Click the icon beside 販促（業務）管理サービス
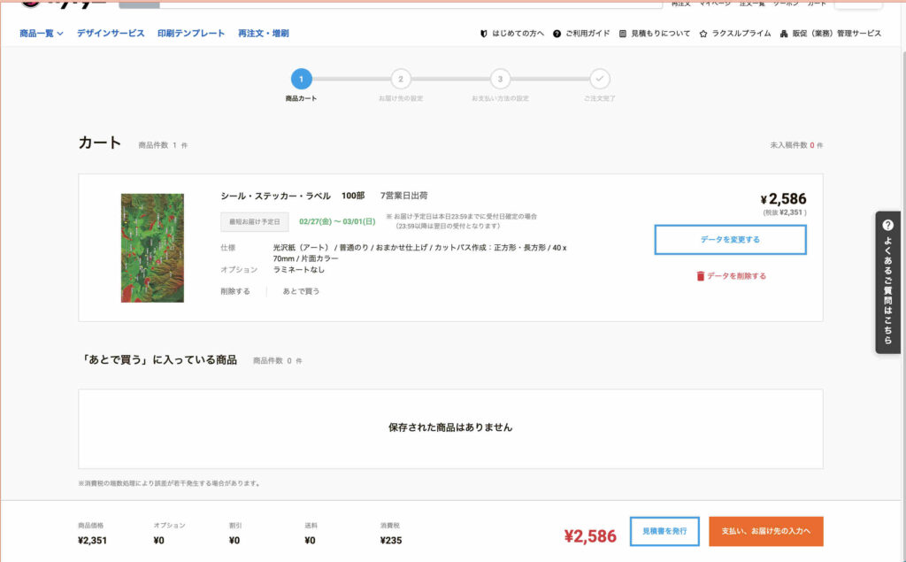The width and height of the screenshot is (906, 562). (x=784, y=34)
